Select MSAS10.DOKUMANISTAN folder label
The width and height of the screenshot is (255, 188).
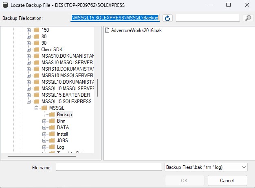[68, 56]
